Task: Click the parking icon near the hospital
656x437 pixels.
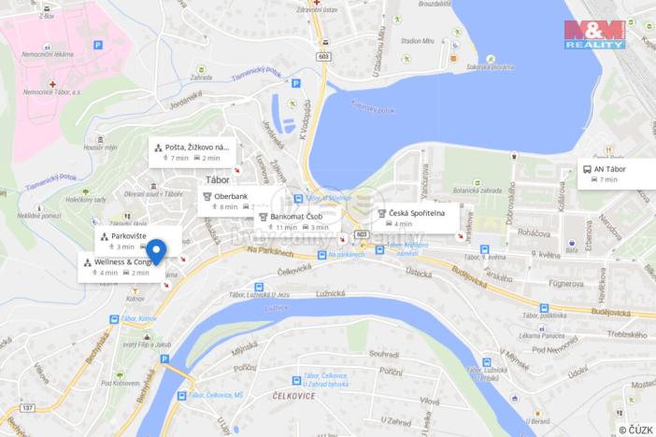Action: 97,45
